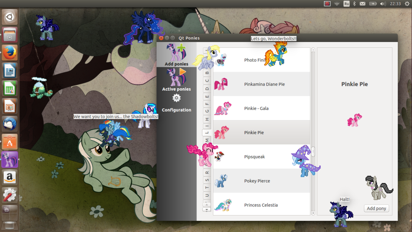Open the mail messaging indicator
Viewport: 412px width, 232px height.
click(363, 4)
